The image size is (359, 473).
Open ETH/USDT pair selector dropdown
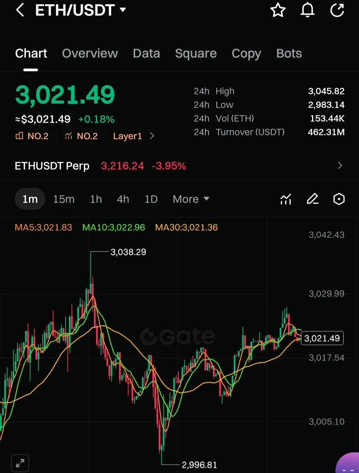pyautogui.click(x=81, y=10)
